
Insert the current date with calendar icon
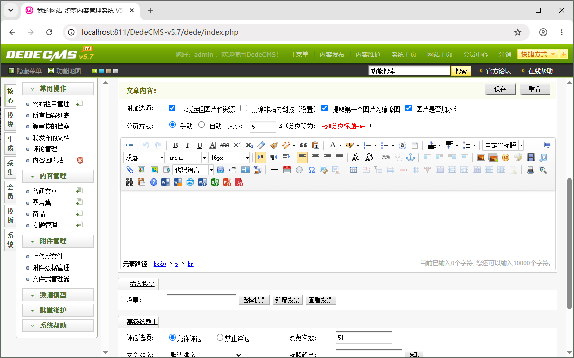(x=286, y=170)
